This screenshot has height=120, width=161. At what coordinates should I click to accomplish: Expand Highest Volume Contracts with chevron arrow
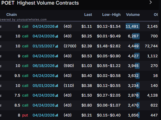(x=150, y=2)
